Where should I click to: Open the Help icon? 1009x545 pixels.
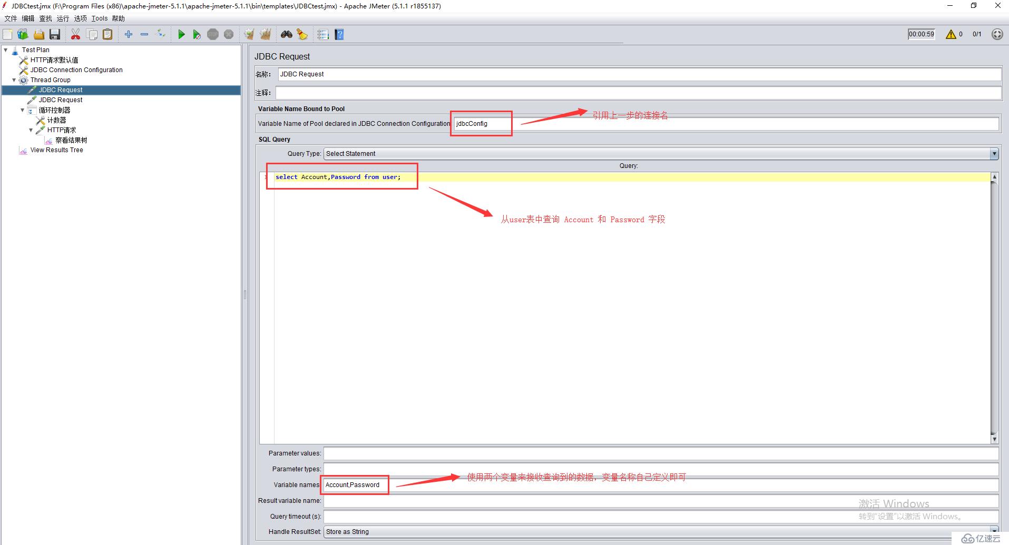pyautogui.click(x=339, y=34)
